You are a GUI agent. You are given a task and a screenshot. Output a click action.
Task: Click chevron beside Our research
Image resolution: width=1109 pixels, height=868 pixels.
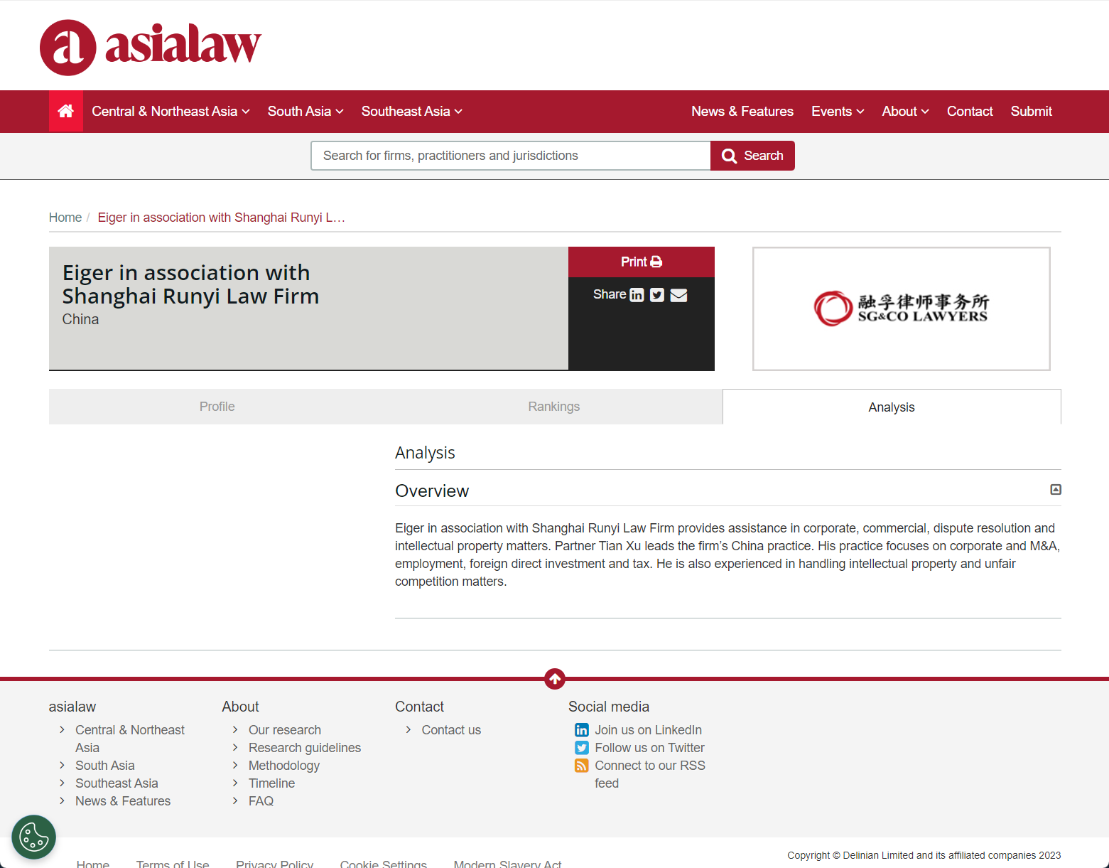tap(235, 729)
